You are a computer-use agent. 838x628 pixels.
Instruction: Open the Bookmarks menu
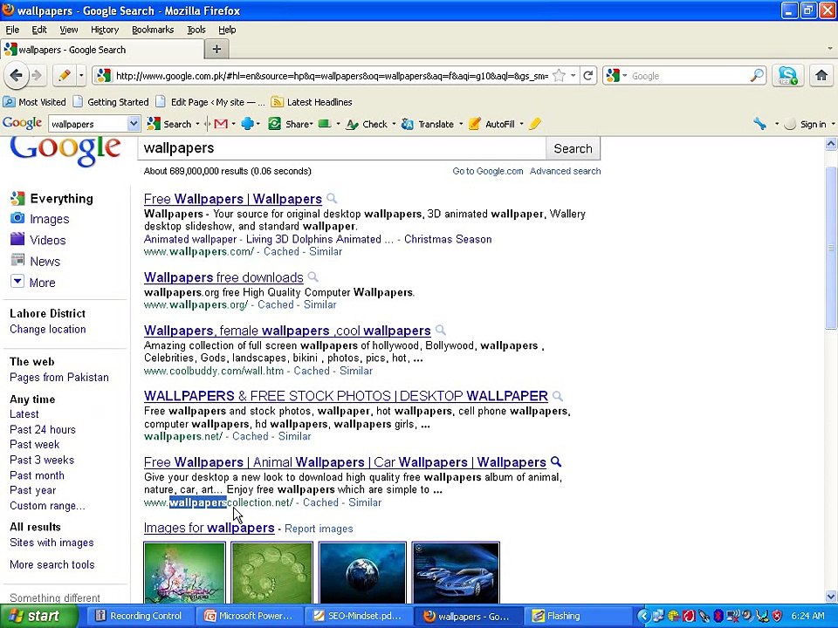click(153, 30)
